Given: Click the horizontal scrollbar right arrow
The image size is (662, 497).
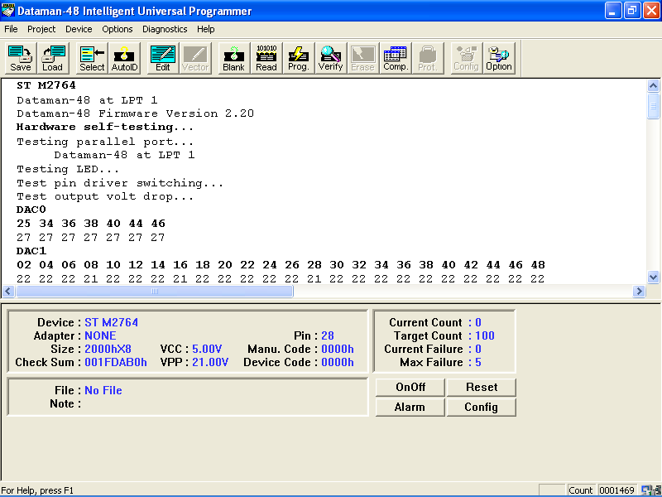Looking at the screenshot, I should pos(639,292).
